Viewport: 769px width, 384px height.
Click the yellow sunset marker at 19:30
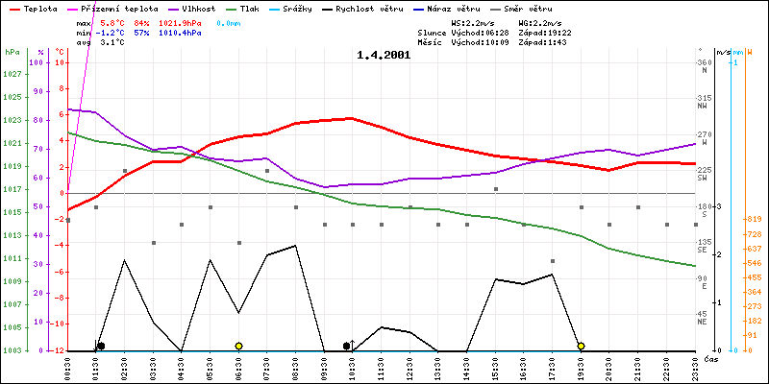[x=581, y=346]
